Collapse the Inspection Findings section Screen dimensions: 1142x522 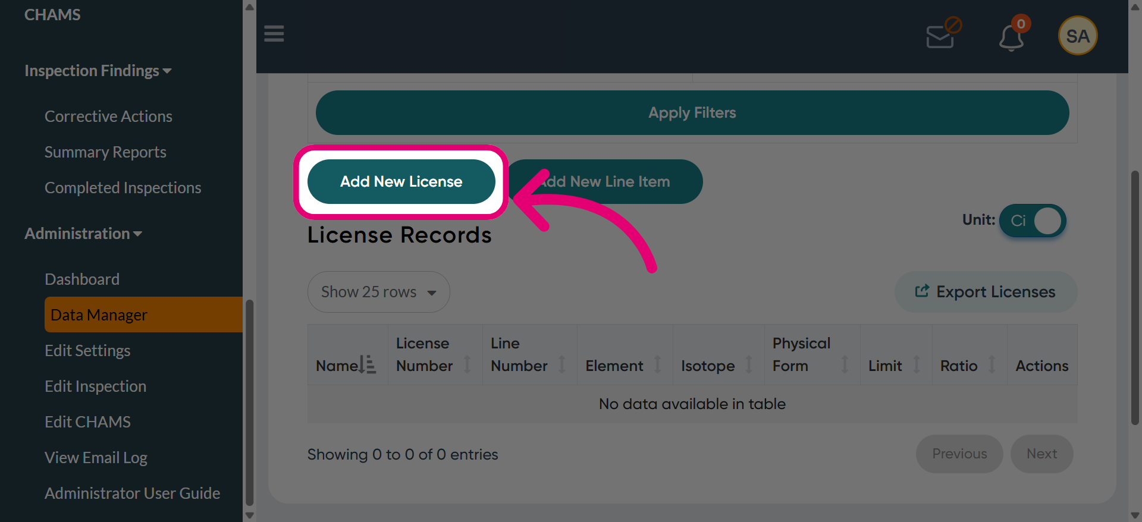click(x=98, y=71)
